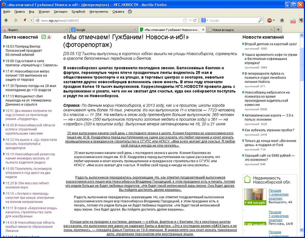Click the clock icon in the menu bar

(x=130, y=12)
